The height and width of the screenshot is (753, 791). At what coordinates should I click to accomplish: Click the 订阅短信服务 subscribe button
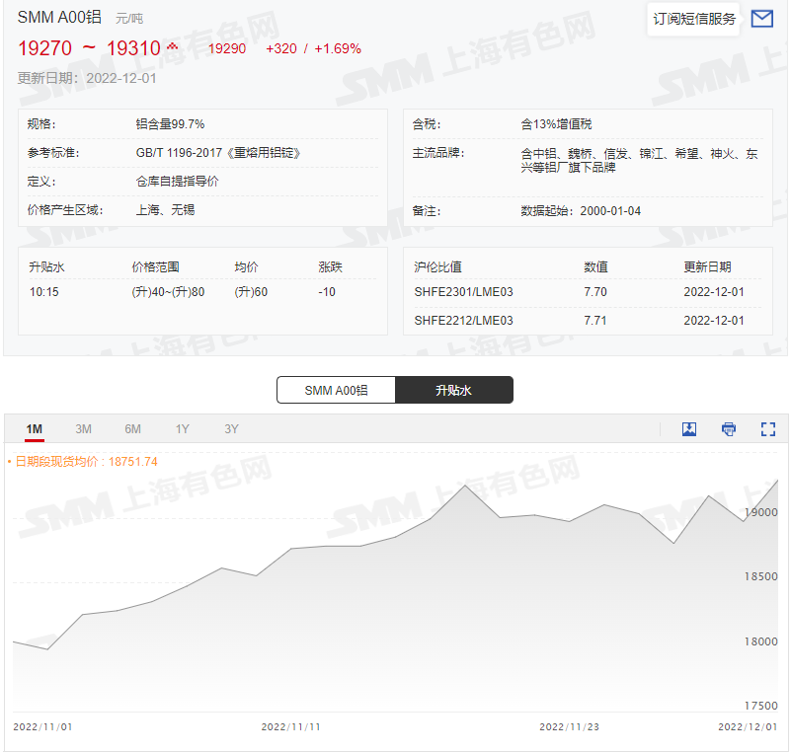tap(693, 19)
